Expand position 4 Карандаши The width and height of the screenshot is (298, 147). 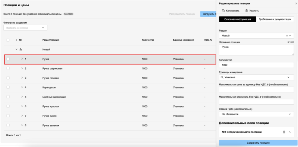(x=22, y=87)
